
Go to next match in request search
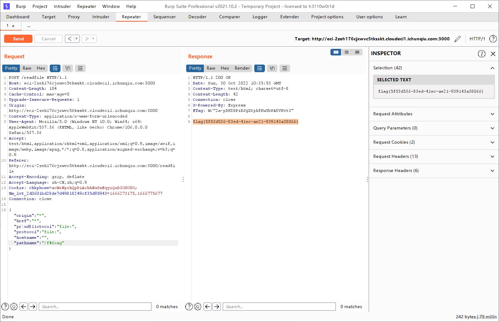pos(33,307)
